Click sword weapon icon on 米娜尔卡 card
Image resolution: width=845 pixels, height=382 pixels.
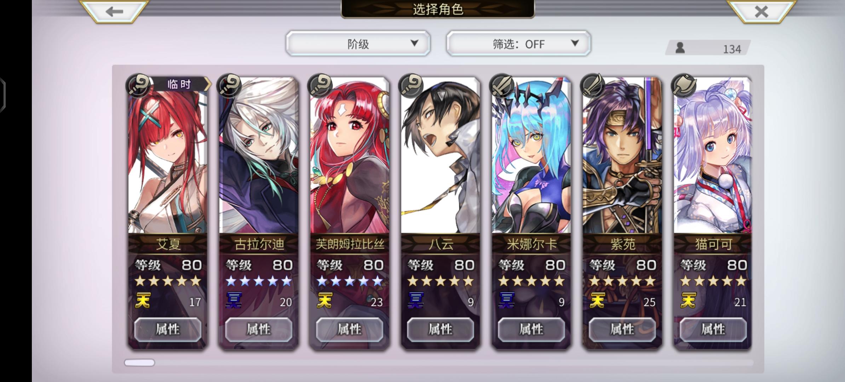(x=502, y=86)
